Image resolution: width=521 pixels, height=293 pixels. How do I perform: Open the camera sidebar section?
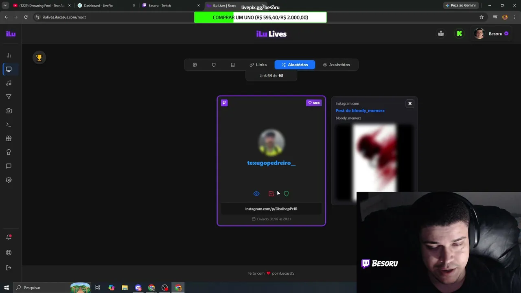pyautogui.click(x=9, y=111)
